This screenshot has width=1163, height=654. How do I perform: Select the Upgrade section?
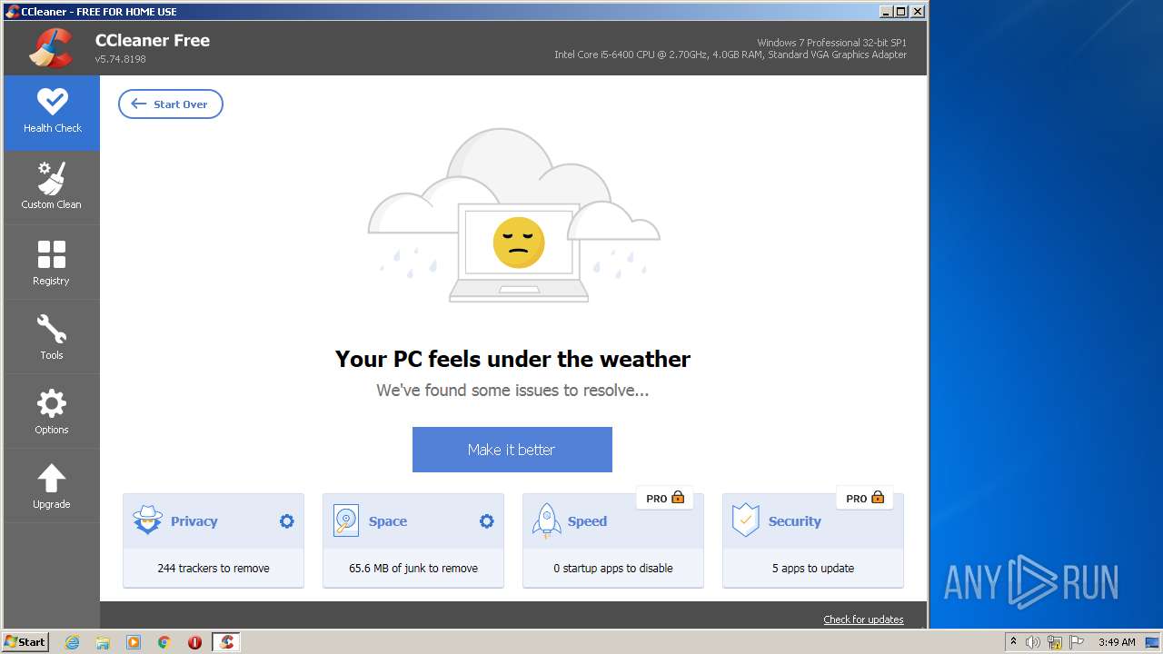pyautogui.click(x=52, y=486)
